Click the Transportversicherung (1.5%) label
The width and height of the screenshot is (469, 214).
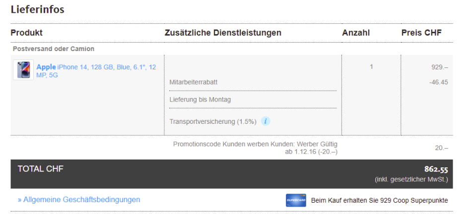point(213,121)
